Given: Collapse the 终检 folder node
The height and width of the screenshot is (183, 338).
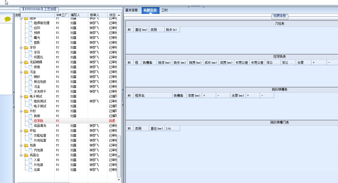Looking at the screenshot, I should 21,130.
